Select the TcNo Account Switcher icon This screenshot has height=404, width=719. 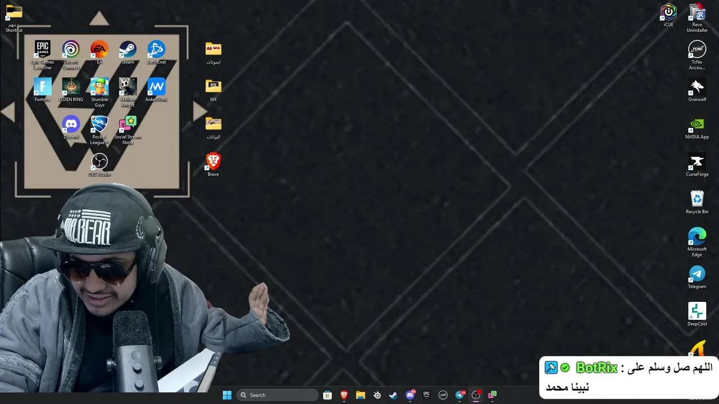coord(697,56)
